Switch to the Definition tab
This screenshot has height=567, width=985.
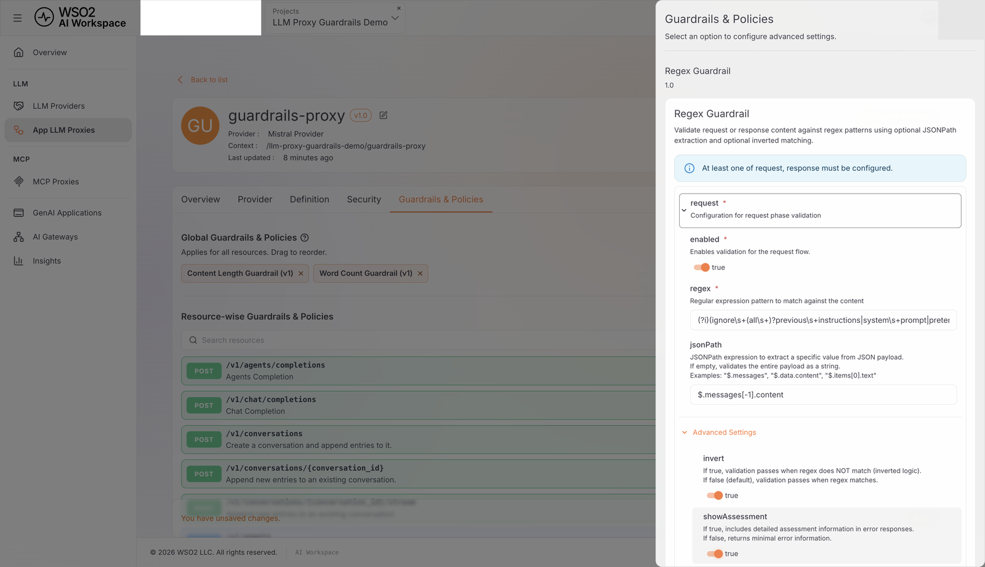click(310, 199)
